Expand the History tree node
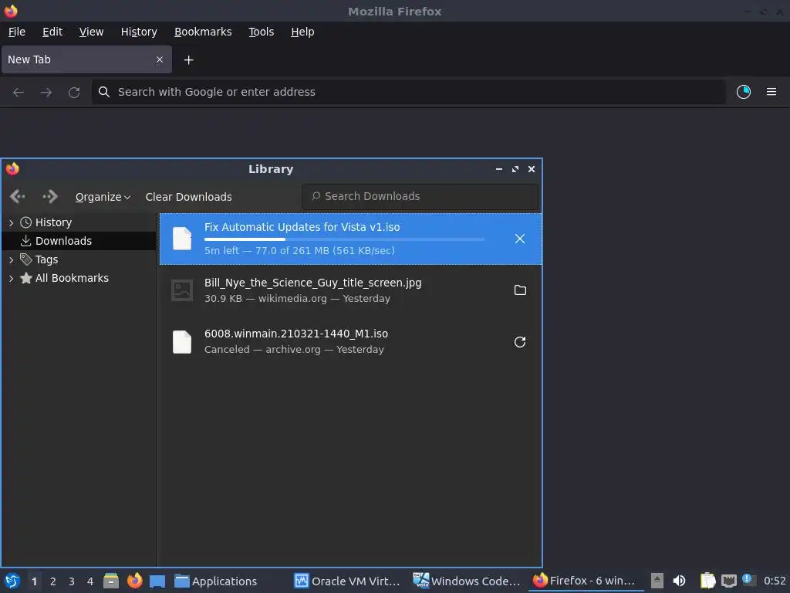 click(11, 222)
